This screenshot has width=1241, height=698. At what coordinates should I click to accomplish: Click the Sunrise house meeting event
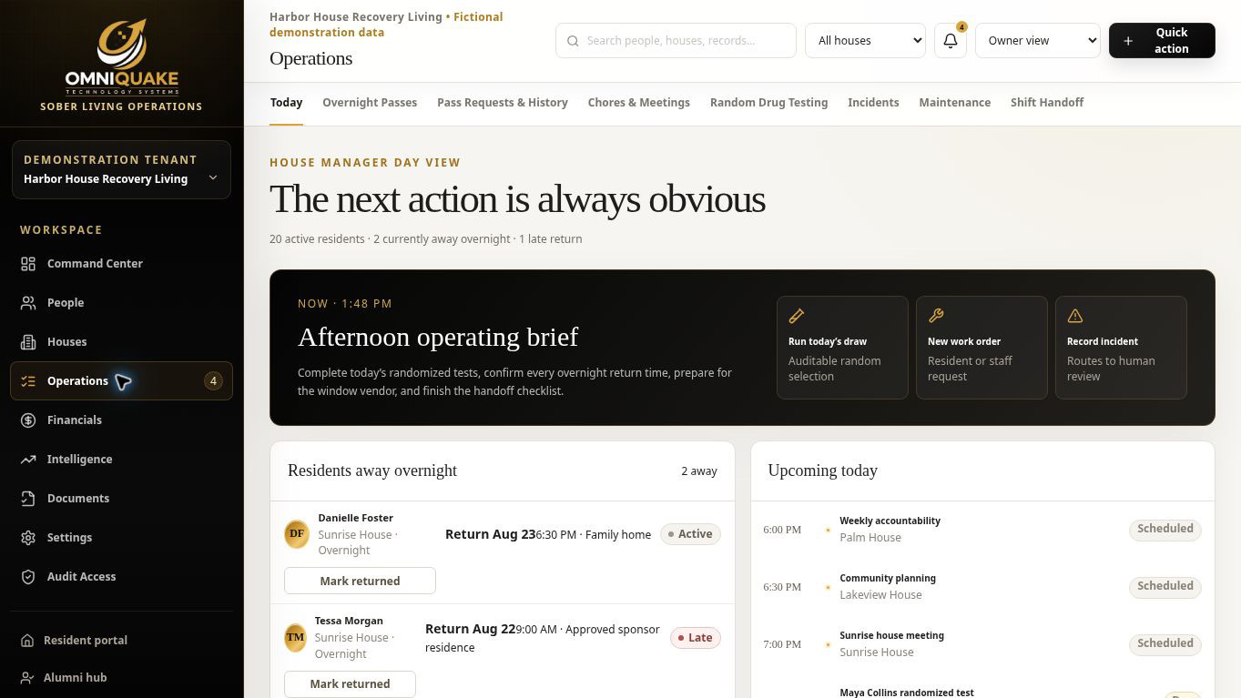982,644
